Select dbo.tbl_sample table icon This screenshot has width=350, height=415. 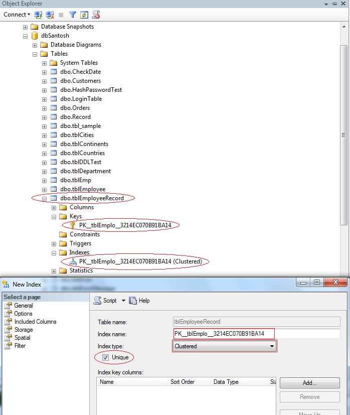pyautogui.click(x=54, y=126)
